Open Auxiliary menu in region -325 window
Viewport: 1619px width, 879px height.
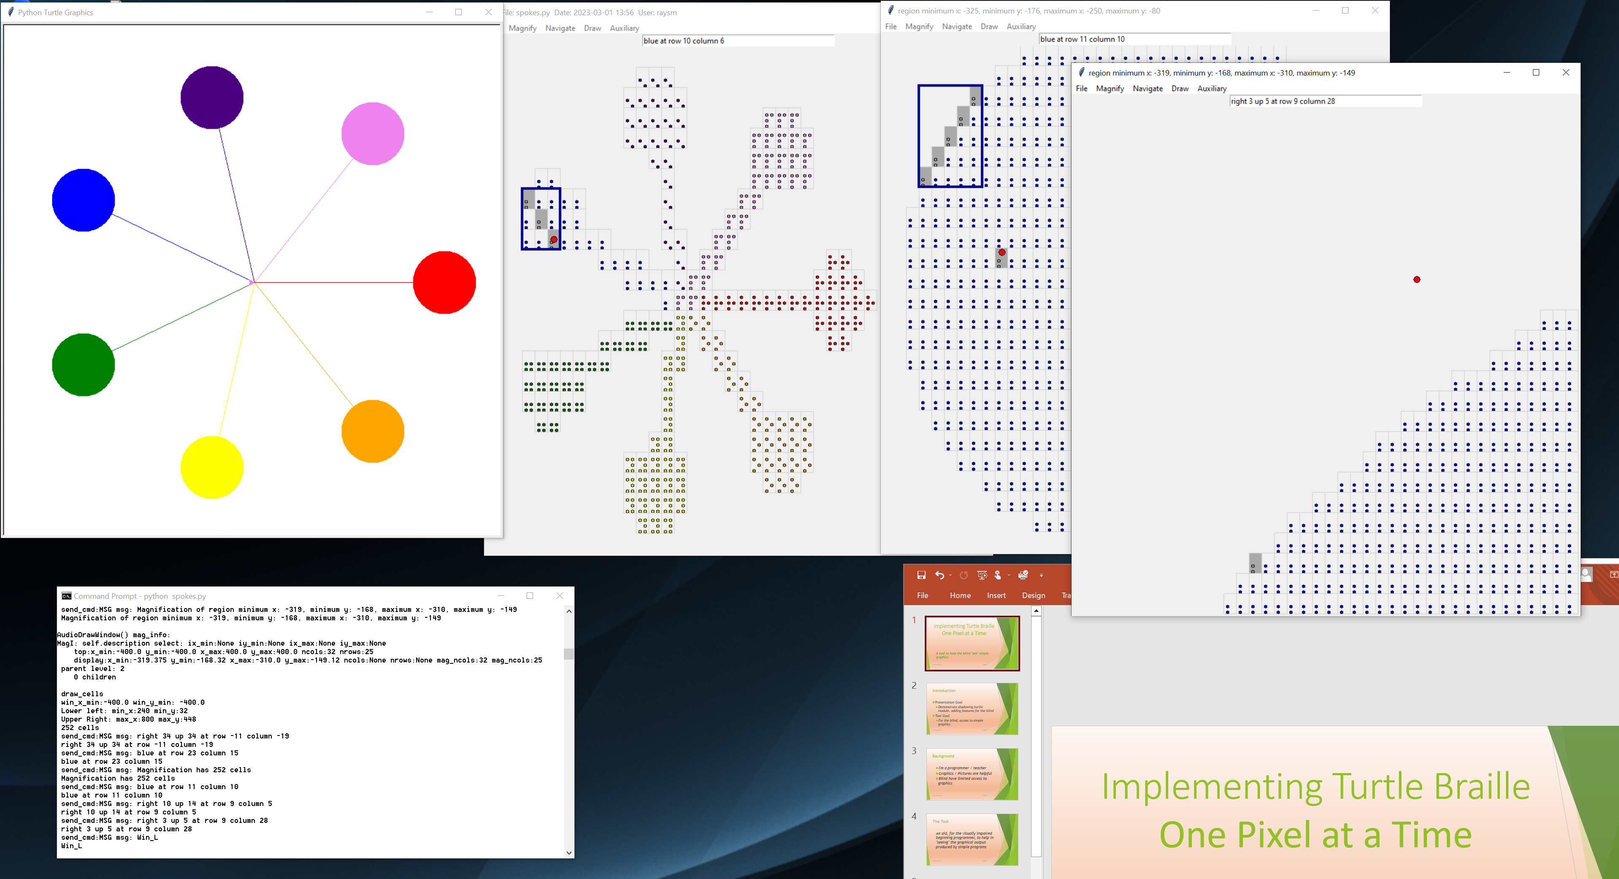point(1021,27)
